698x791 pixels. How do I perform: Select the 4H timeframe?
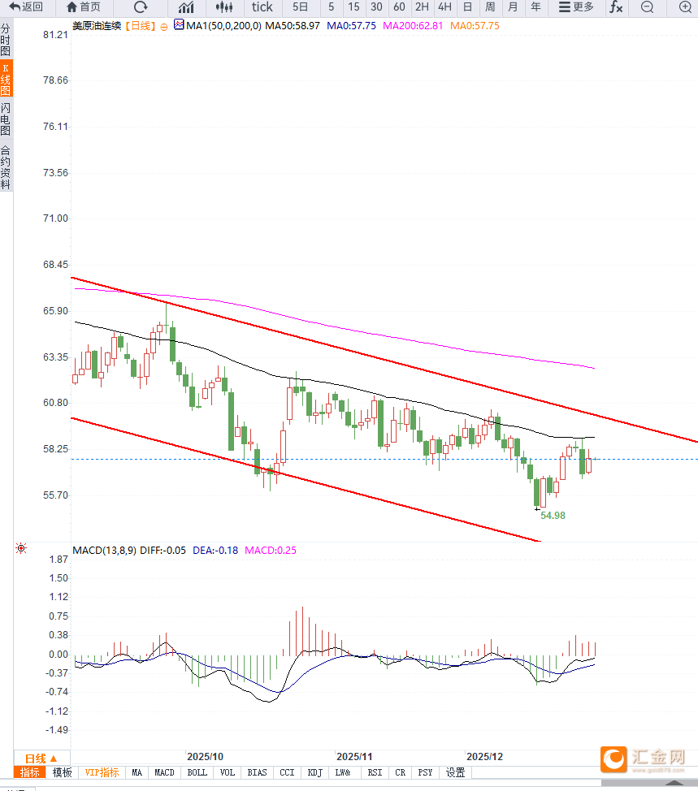point(444,7)
